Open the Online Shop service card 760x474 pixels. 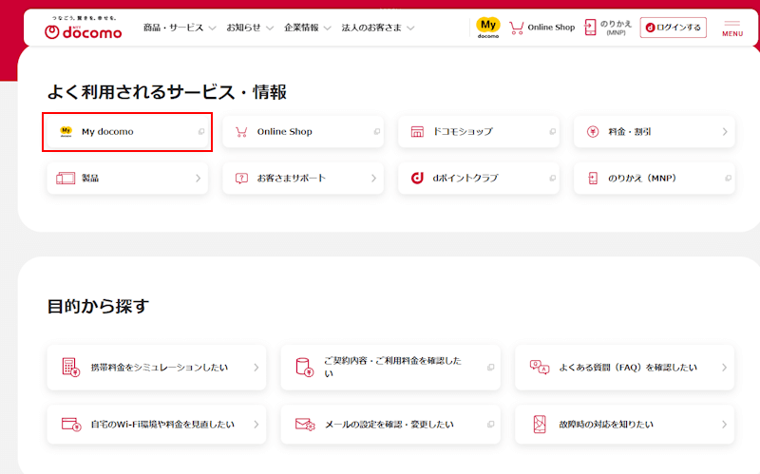pyautogui.click(x=303, y=132)
